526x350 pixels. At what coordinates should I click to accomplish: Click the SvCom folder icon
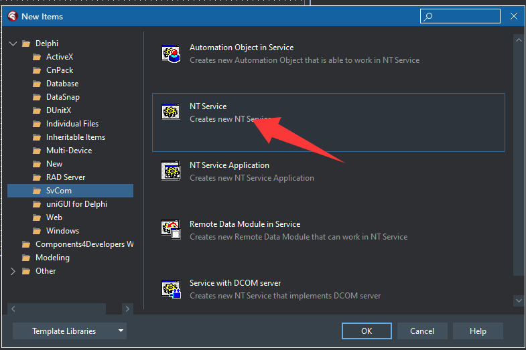[x=37, y=191]
